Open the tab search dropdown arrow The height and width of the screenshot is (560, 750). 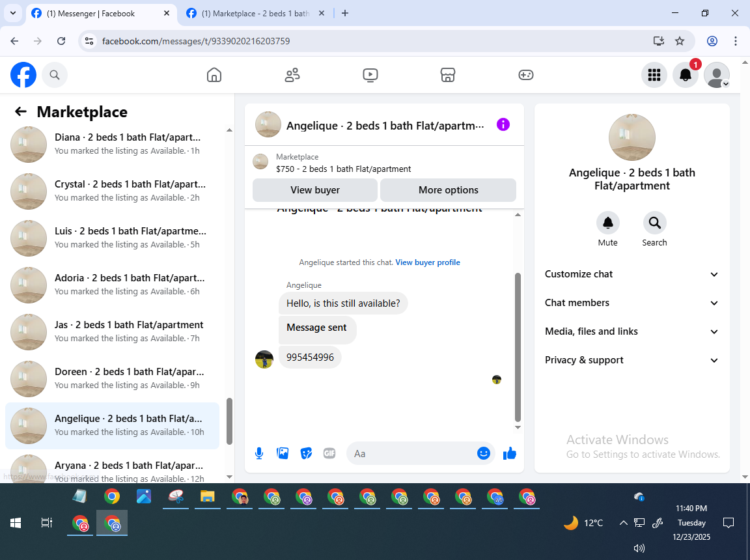click(13, 14)
